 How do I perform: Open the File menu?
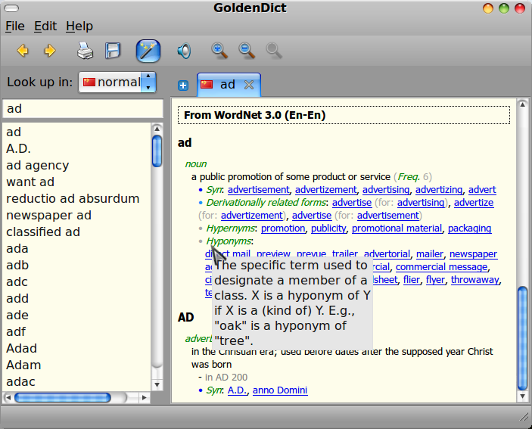pyautogui.click(x=15, y=26)
